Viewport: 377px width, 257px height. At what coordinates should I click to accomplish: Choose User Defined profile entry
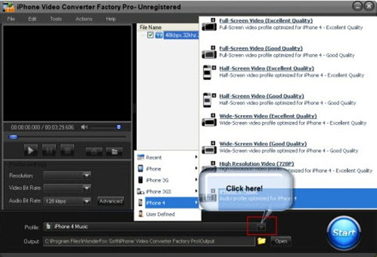pos(167,214)
